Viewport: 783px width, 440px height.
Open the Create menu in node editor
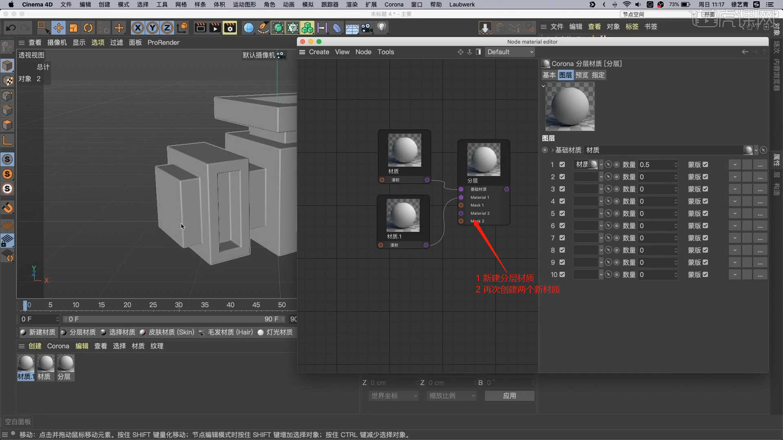point(319,52)
